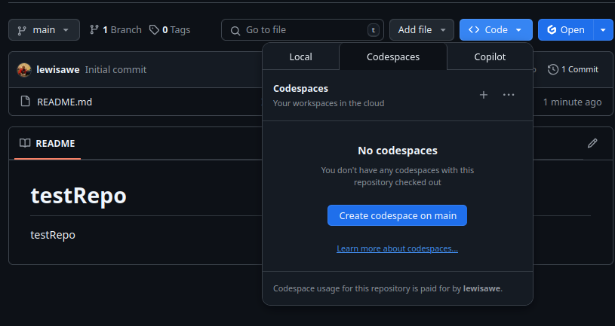Click Create codespace on main button
The image size is (615, 326).
point(398,215)
